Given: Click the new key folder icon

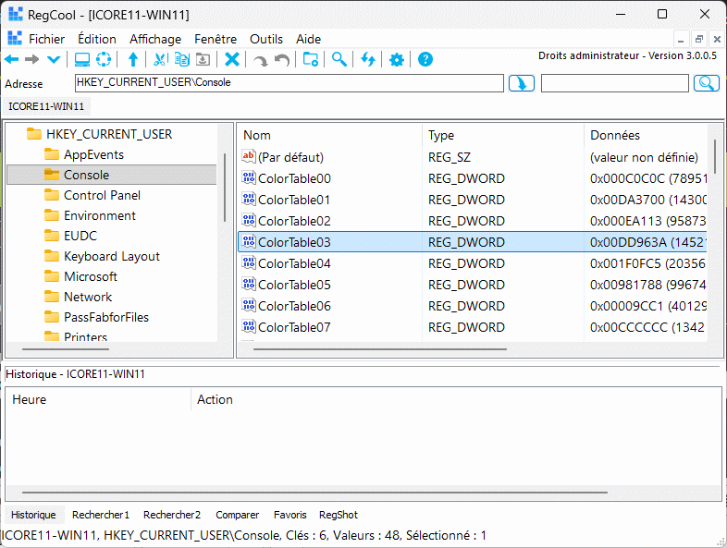Looking at the screenshot, I should click(311, 60).
